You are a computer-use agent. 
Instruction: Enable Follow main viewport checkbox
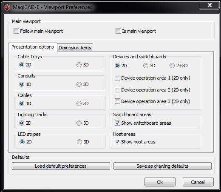[x=16, y=31]
